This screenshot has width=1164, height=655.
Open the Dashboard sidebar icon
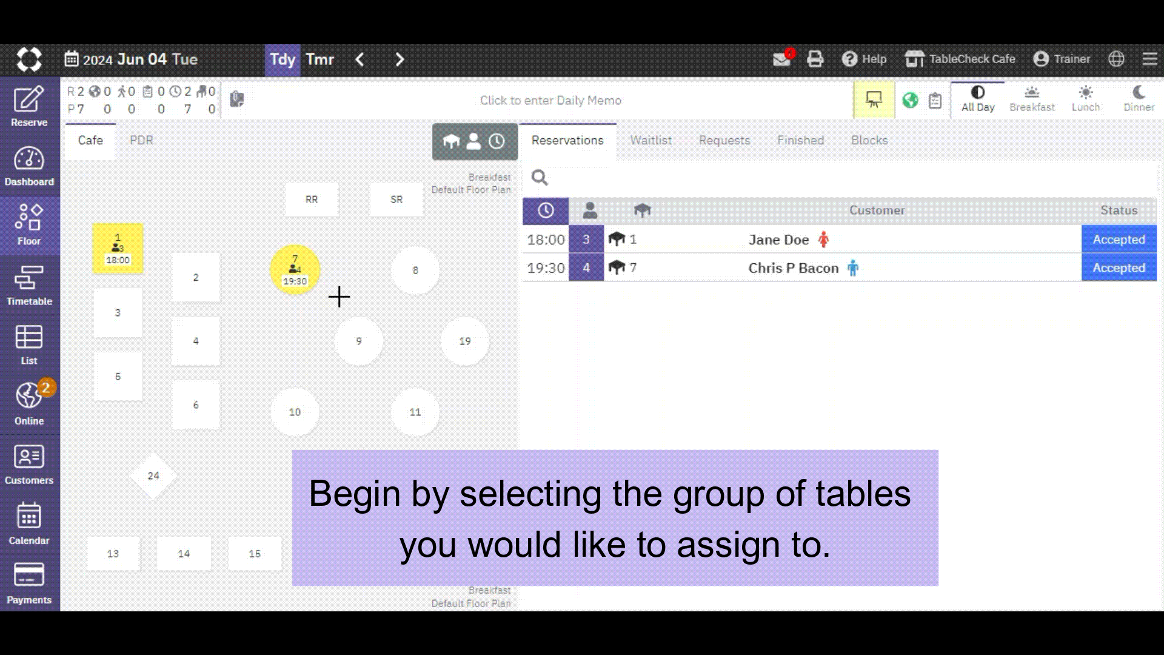(x=29, y=166)
